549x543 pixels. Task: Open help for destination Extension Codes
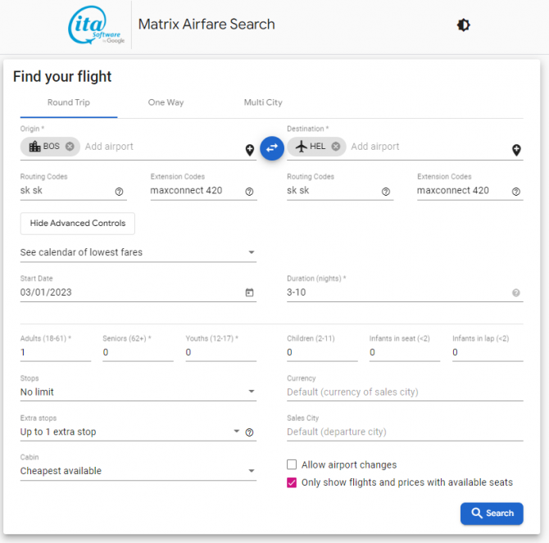coord(516,192)
